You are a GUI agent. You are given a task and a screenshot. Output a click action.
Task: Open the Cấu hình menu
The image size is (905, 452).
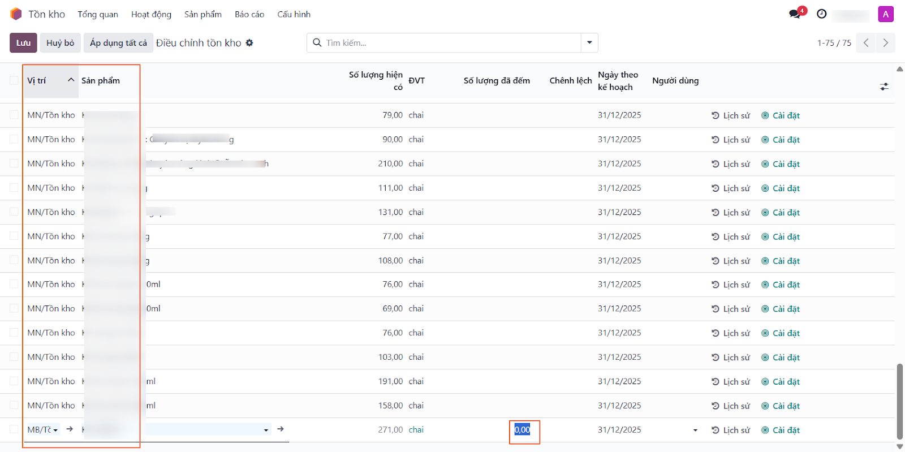[294, 14]
